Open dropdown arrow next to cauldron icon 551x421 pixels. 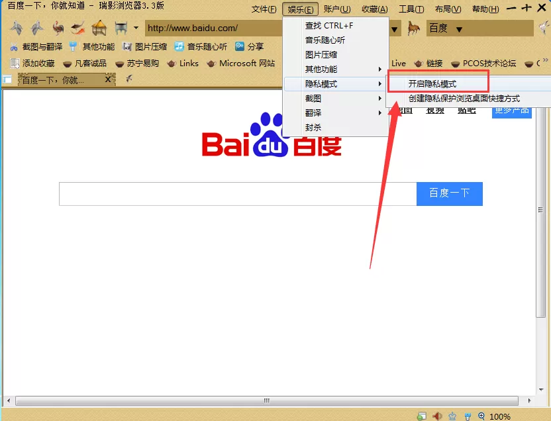pos(136,28)
